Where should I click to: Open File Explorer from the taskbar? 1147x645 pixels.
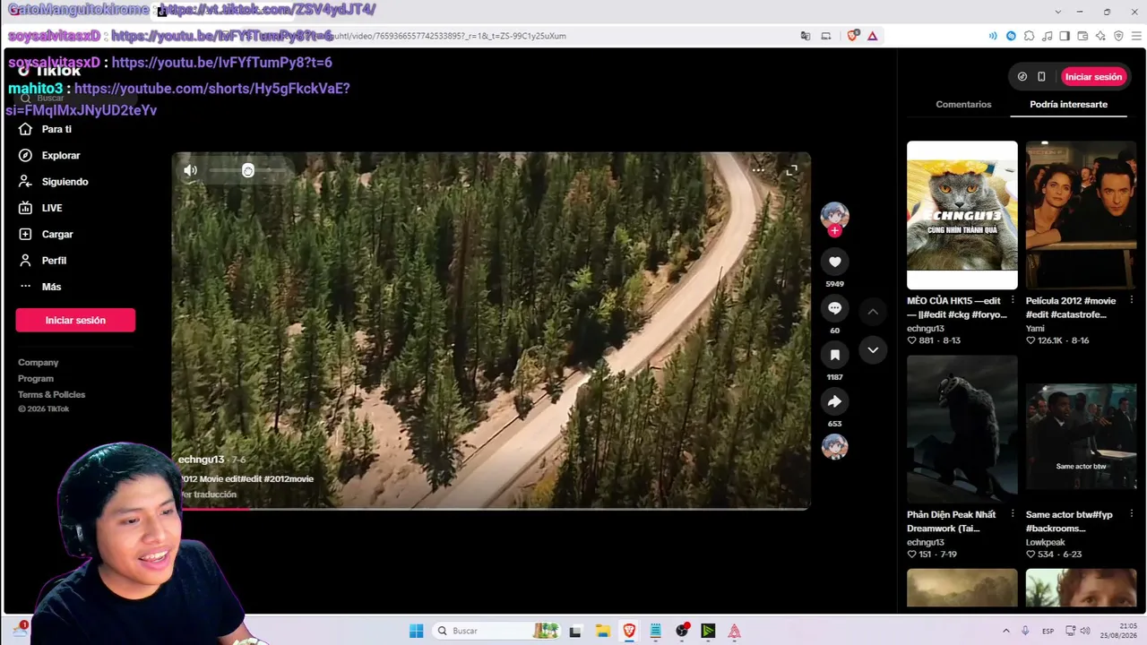coord(602,631)
